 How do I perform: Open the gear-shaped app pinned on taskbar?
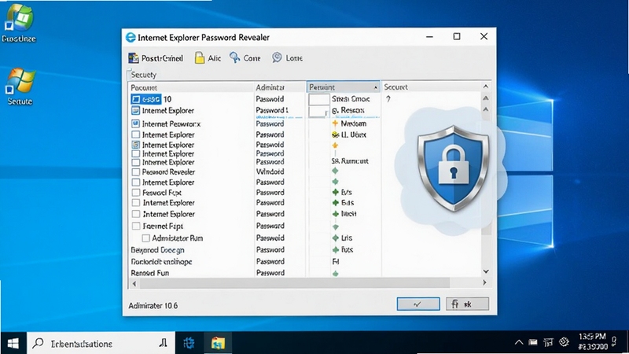(189, 343)
